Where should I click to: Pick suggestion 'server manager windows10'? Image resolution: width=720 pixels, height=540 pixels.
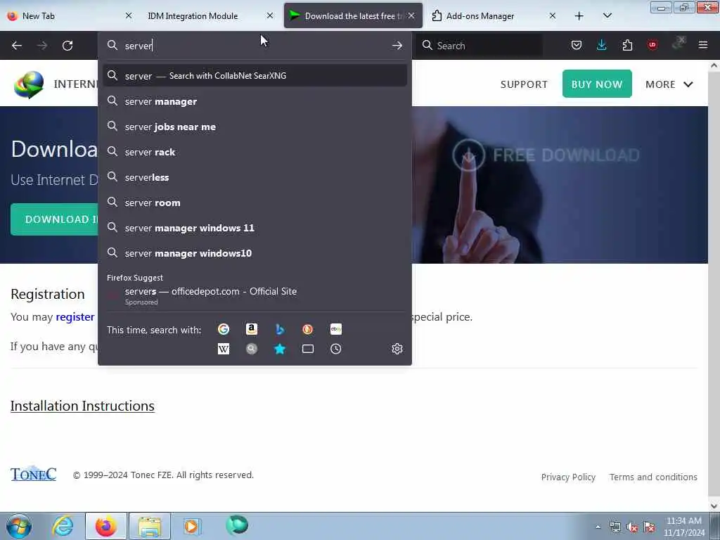(255, 253)
